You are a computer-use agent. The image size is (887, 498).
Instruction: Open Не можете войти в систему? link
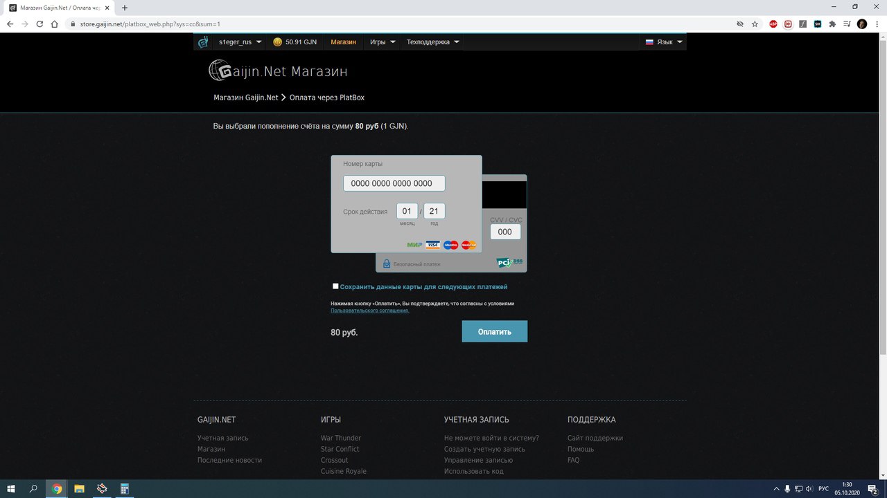point(491,438)
